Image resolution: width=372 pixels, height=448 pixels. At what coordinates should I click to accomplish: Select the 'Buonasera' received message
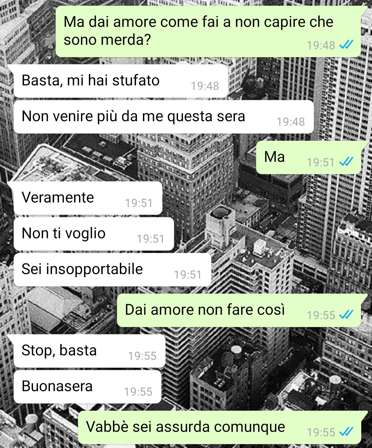[x=87, y=387]
